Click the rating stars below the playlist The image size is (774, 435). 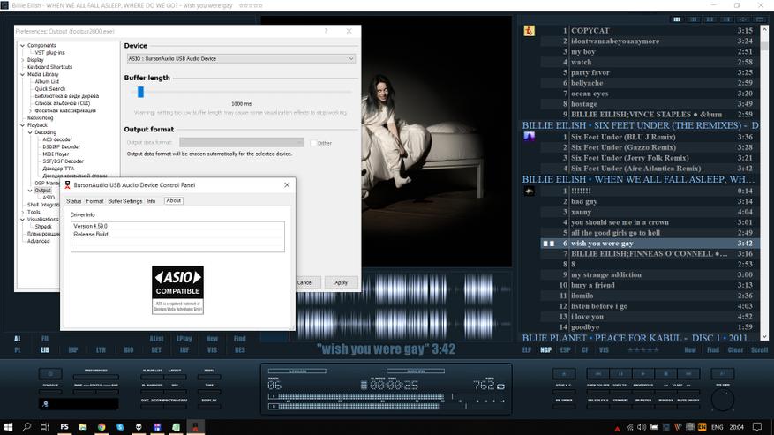tap(643, 349)
